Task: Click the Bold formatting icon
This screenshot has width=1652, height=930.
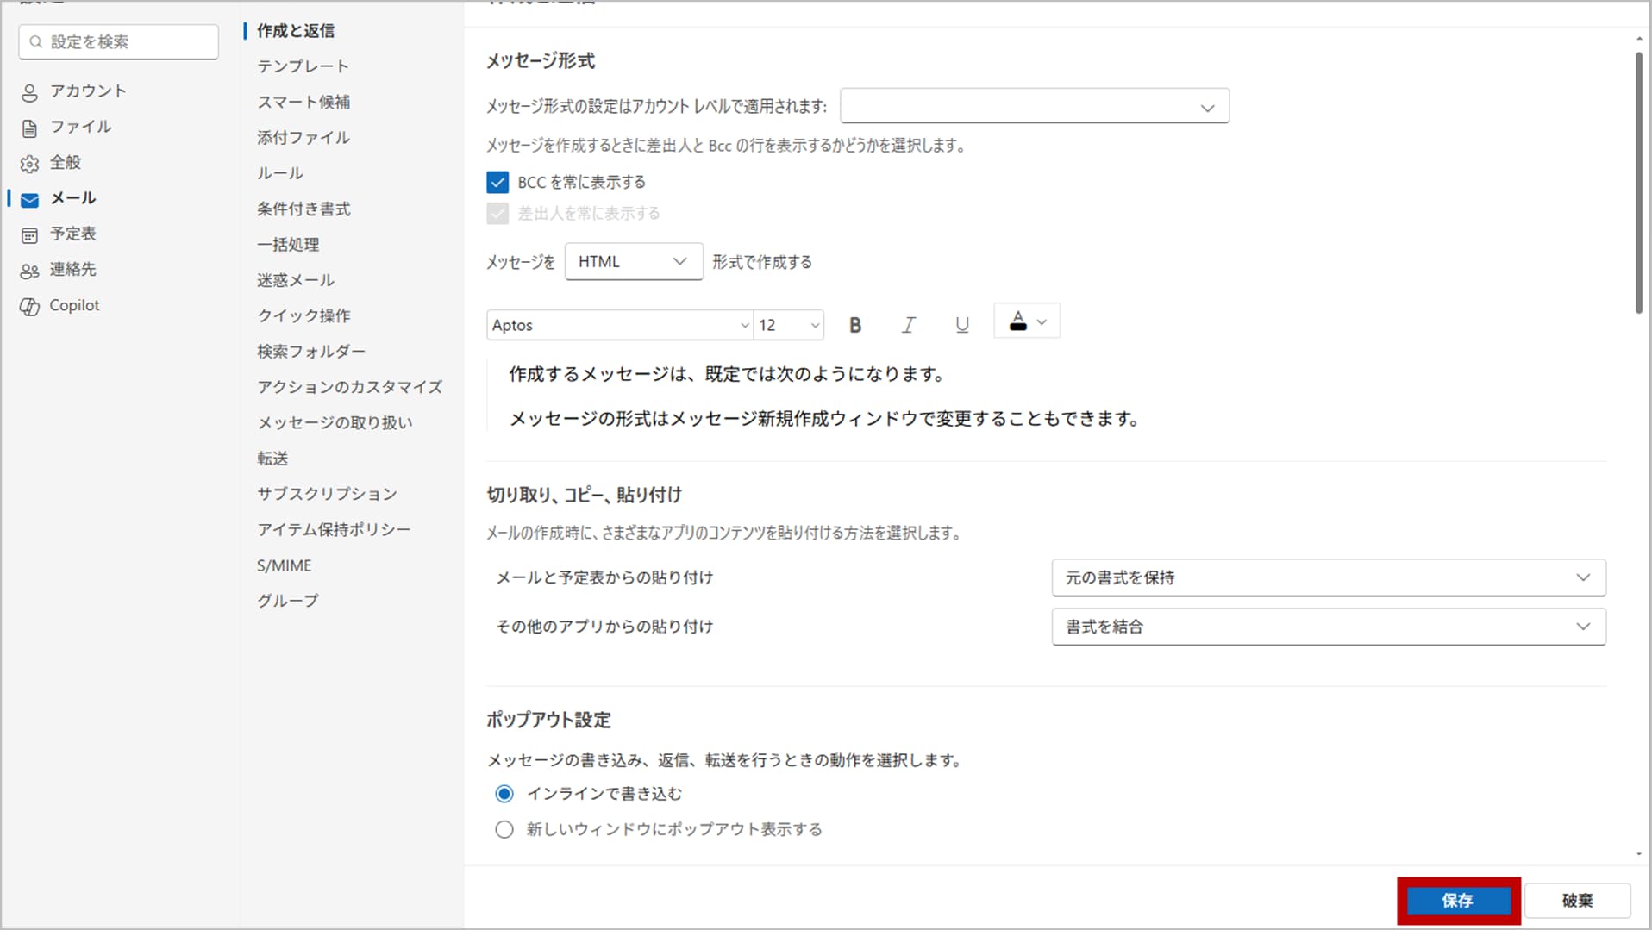Action: tap(854, 325)
